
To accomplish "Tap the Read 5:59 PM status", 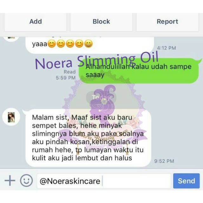I will tap(66, 75).
